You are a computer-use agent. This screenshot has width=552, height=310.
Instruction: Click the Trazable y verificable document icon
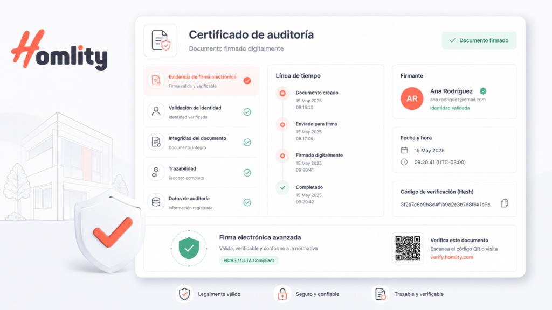coord(380,294)
